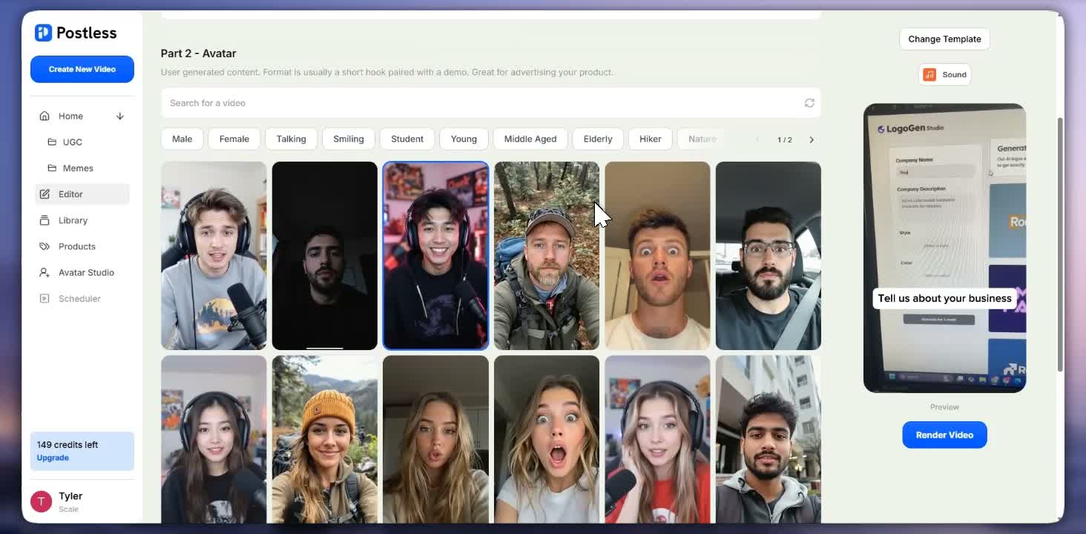Click the Render Video button
The height and width of the screenshot is (534, 1086).
[x=944, y=435]
